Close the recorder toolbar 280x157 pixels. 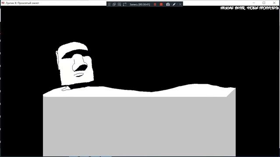click(x=180, y=4)
